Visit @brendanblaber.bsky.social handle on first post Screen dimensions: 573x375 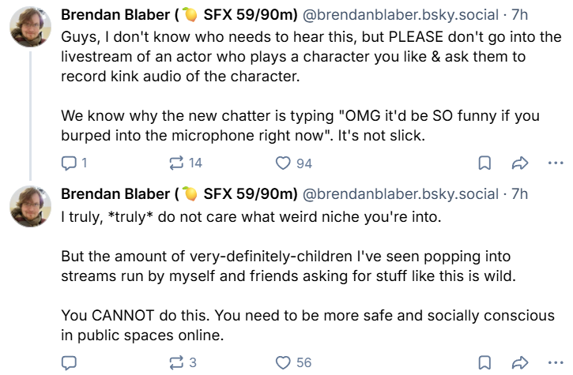point(400,15)
